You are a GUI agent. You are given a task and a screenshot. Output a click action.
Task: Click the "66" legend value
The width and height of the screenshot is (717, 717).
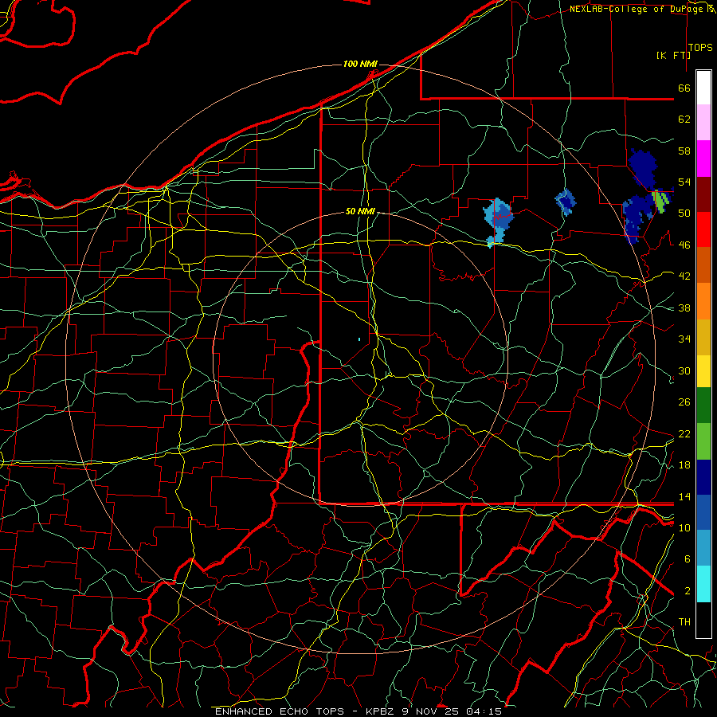click(684, 88)
